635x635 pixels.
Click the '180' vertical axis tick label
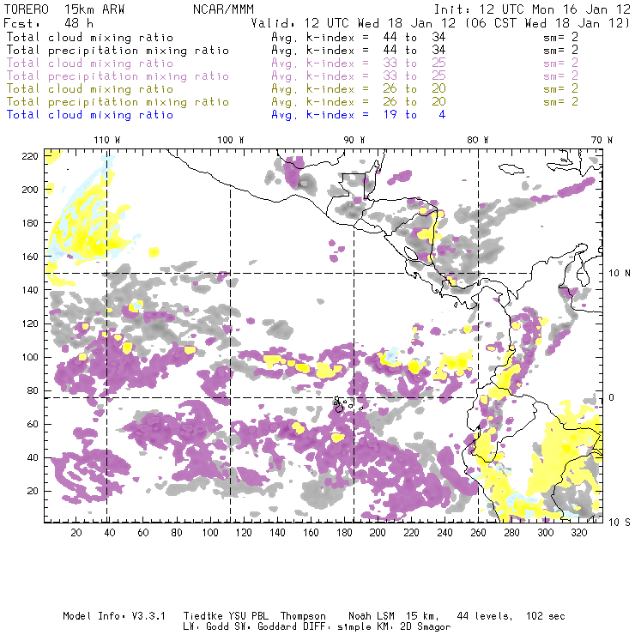[30, 223]
